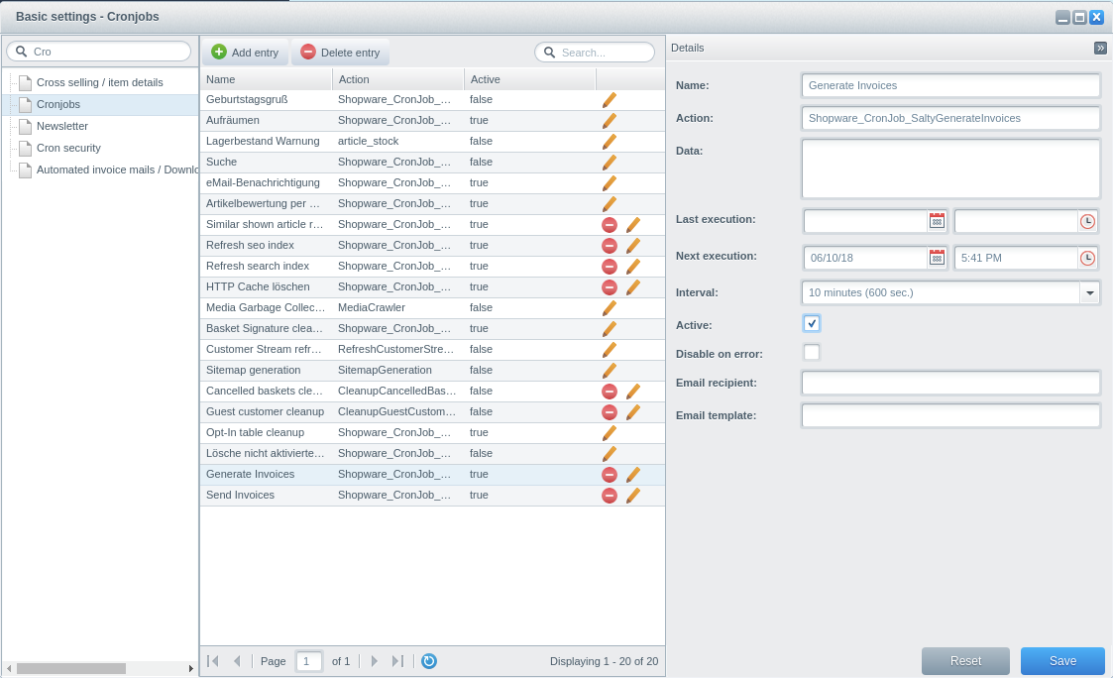Click the Add entry button
Image resolution: width=1113 pixels, height=678 pixels.
tap(246, 53)
